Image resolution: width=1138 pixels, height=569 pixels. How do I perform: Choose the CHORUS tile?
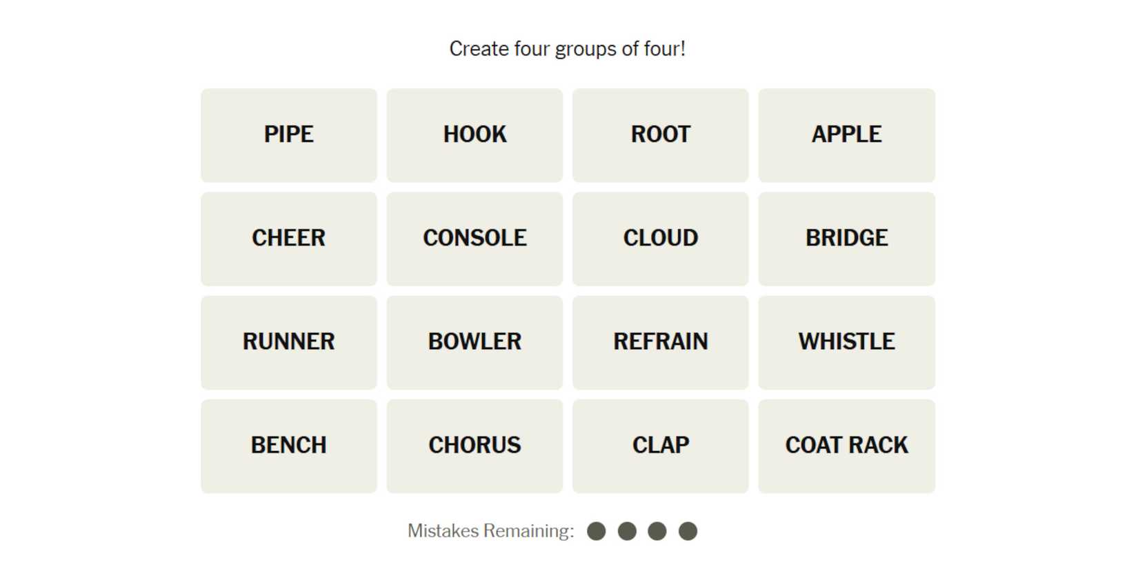[475, 446]
